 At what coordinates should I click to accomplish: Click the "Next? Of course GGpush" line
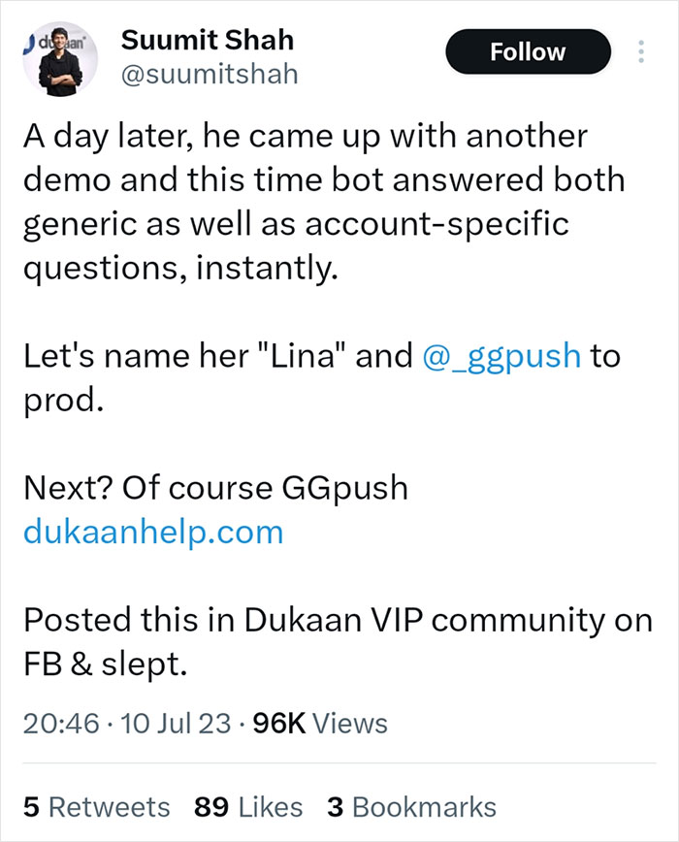pos(214,488)
